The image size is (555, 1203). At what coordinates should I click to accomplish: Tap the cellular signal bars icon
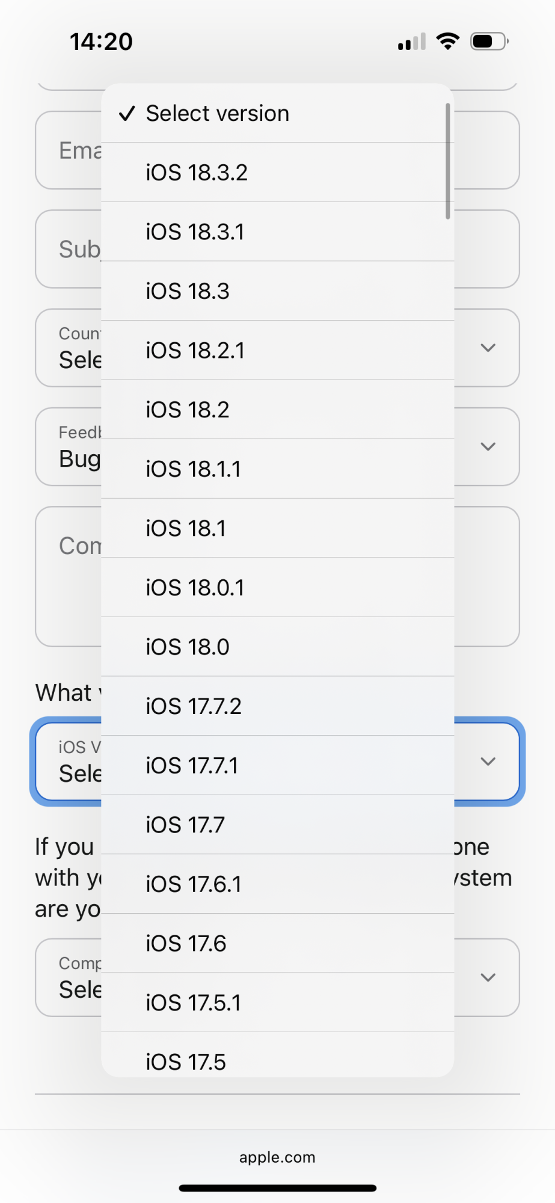coord(412,42)
